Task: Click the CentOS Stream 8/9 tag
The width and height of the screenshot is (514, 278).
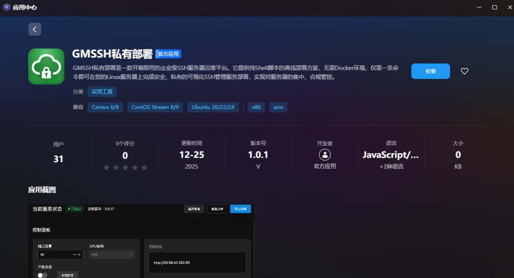Action: [155, 107]
